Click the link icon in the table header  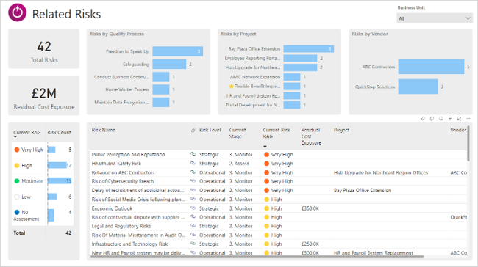pos(193,130)
